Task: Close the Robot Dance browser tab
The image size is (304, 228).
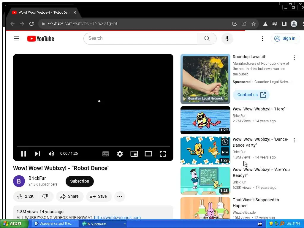Action: click(75, 12)
